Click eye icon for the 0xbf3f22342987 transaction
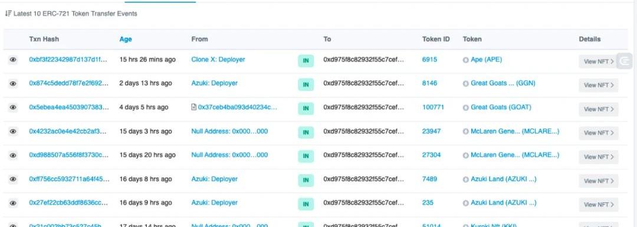This screenshot has height=227, width=637. (x=13, y=60)
